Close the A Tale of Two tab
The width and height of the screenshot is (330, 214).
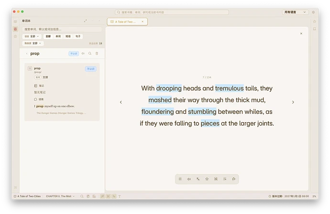[143, 21]
